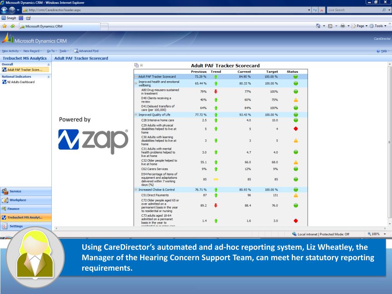The width and height of the screenshot is (392, 294).
Task: Click green up trend arrow for C28 Intensive home care
Action: coord(216,120)
